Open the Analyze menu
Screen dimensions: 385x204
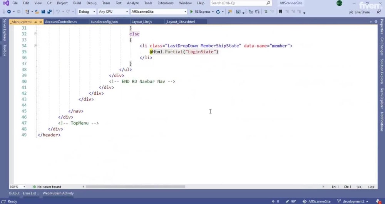[x=133, y=3]
